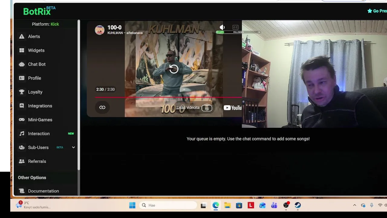The height and width of the screenshot is (218, 387).
Task: Click KUHLMAN – aihekanava channel name
Action: tap(125, 33)
